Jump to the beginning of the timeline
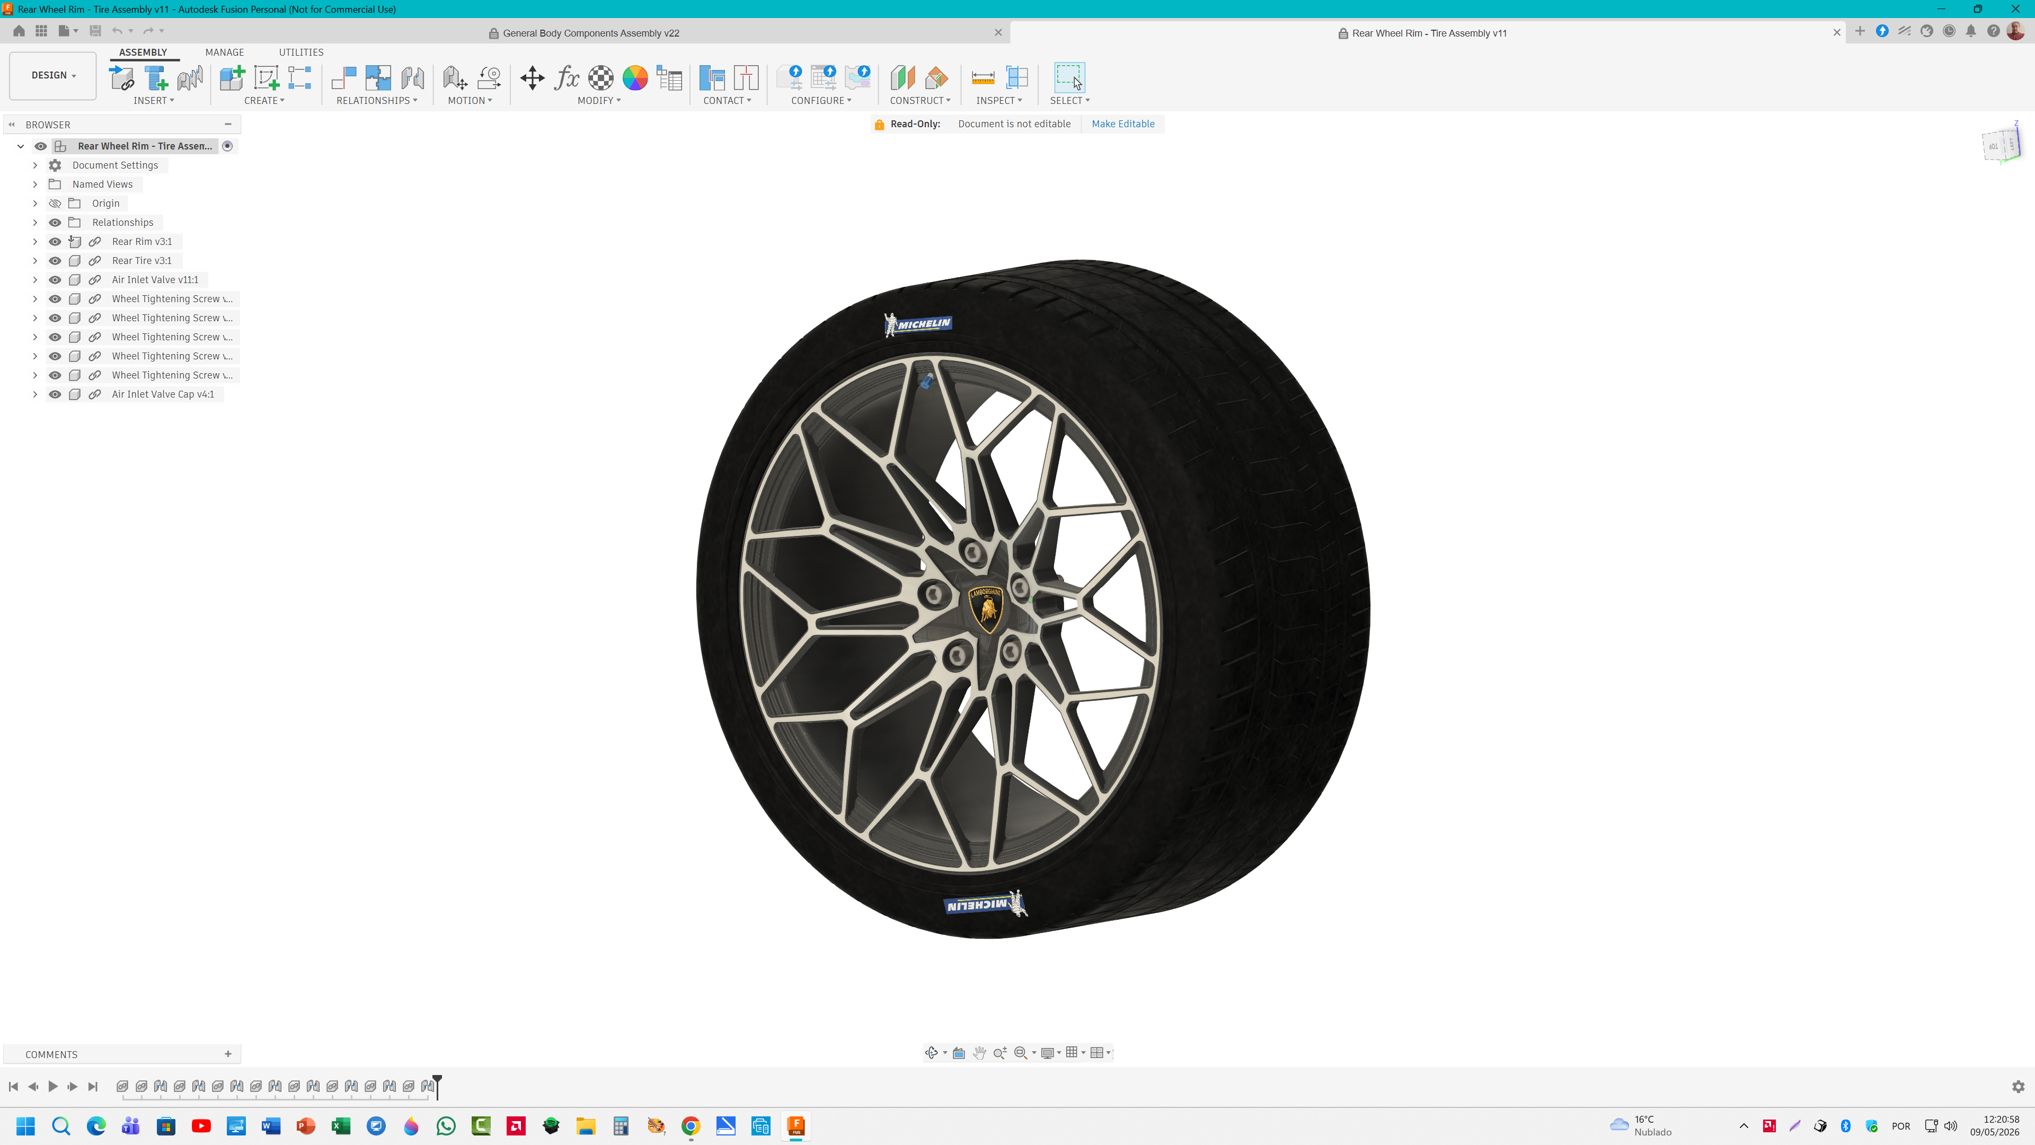Image resolution: width=2035 pixels, height=1145 pixels. point(13,1087)
